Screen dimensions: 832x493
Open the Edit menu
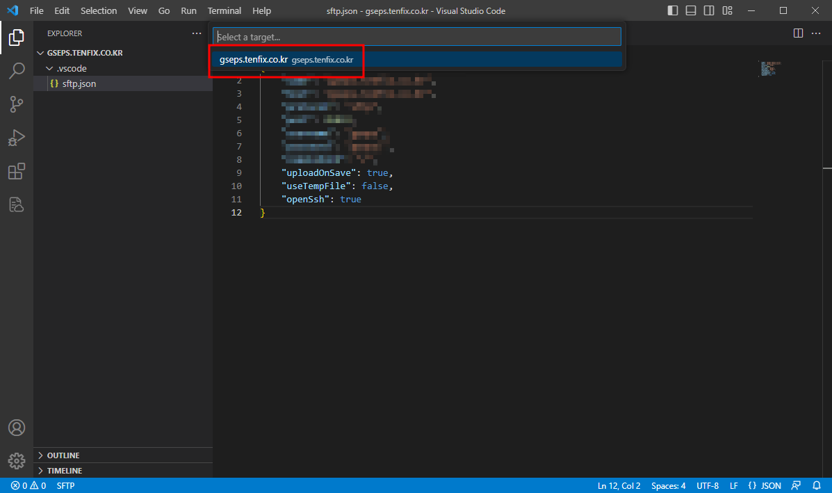[x=62, y=10]
